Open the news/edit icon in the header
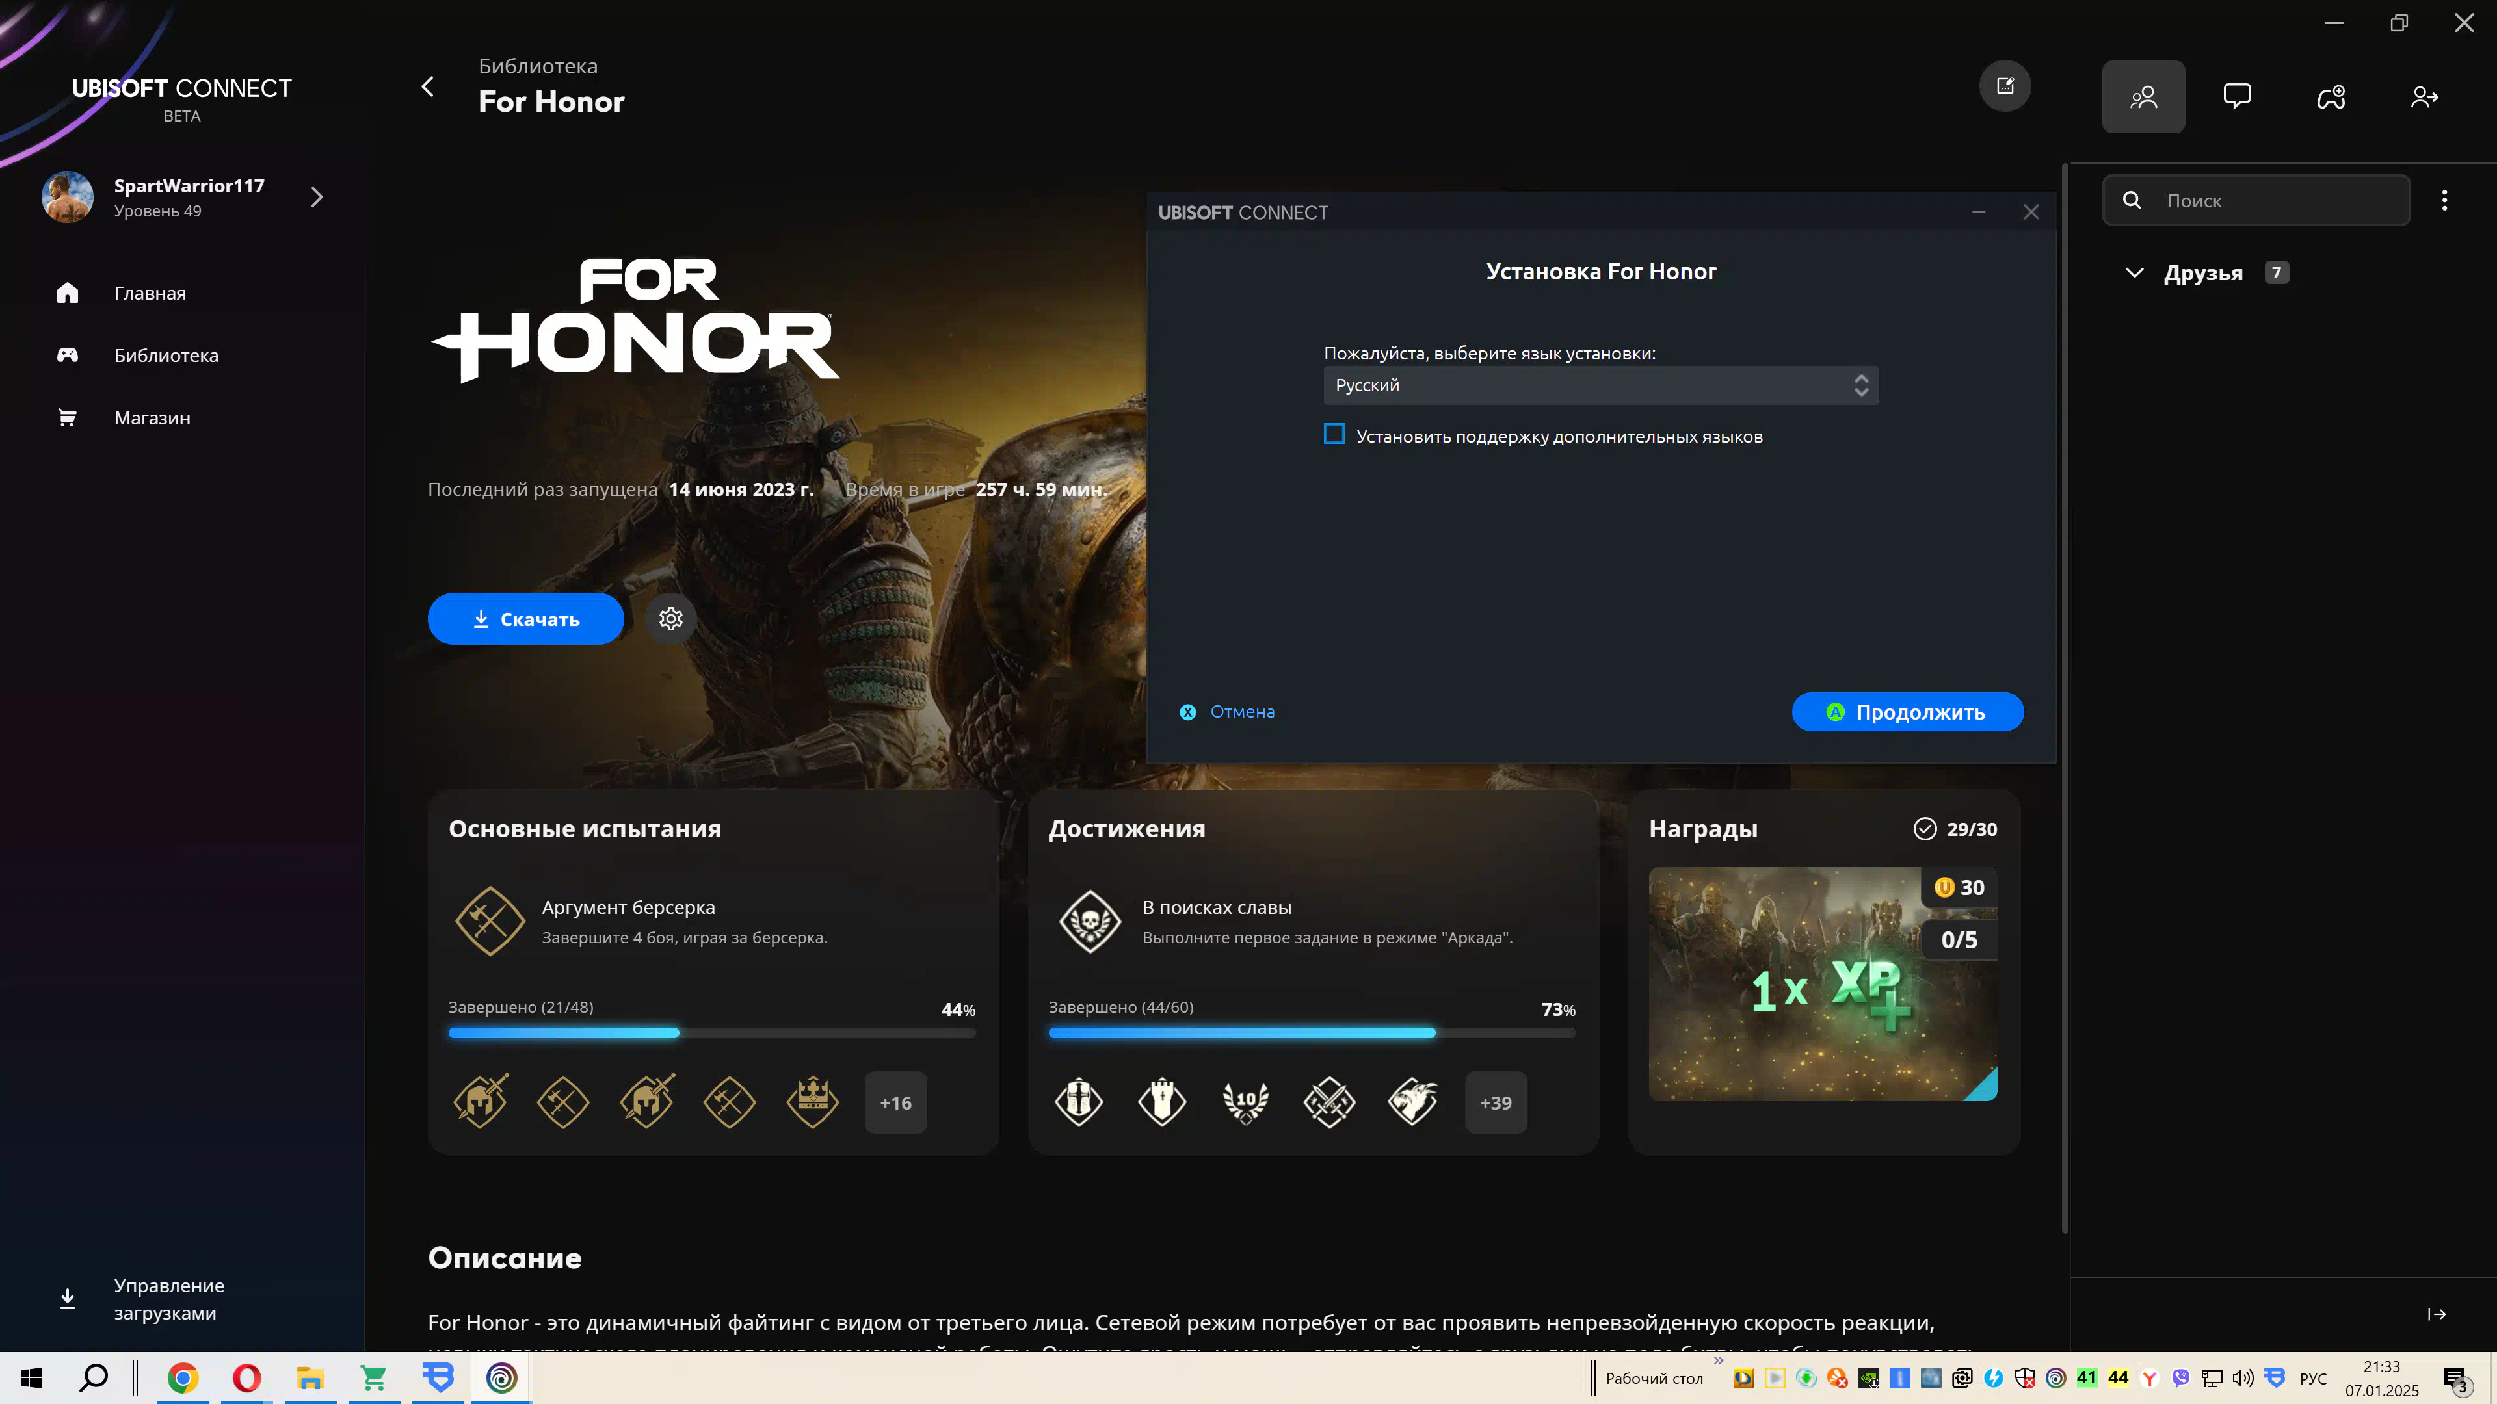The height and width of the screenshot is (1404, 2497). [x=2005, y=86]
